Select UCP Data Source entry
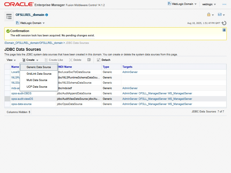This screenshot has width=231, height=173. pyautogui.click(x=37, y=87)
